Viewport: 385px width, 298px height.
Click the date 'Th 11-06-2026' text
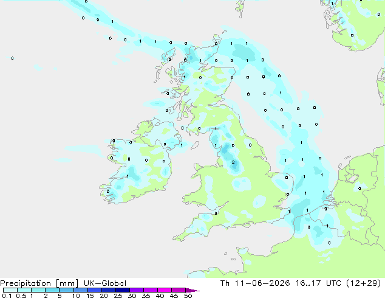255,283
